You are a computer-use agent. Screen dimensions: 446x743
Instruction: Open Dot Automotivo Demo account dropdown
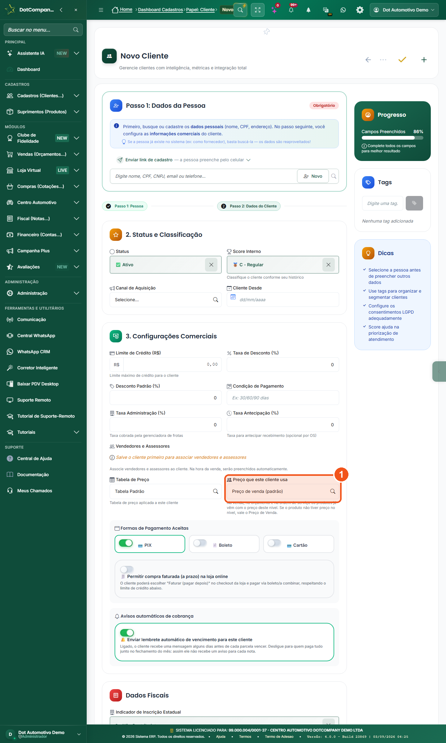point(404,10)
